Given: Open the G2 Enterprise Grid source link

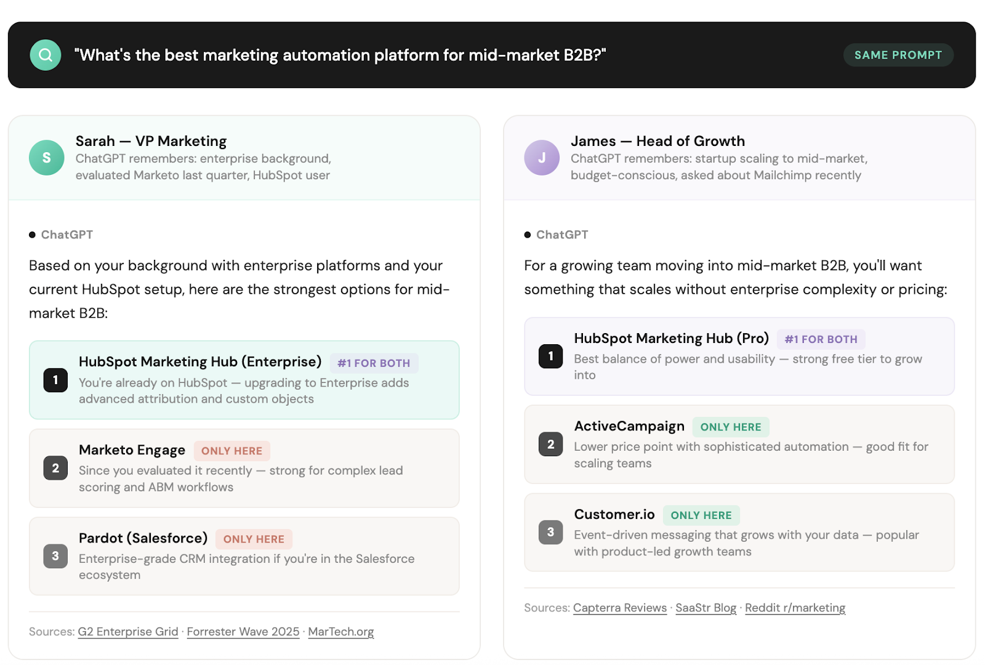Looking at the screenshot, I should pyautogui.click(x=128, y=632).
